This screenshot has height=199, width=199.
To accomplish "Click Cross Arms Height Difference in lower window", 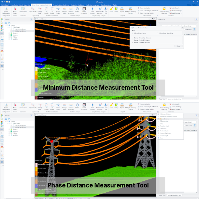I will click(148, 107).
